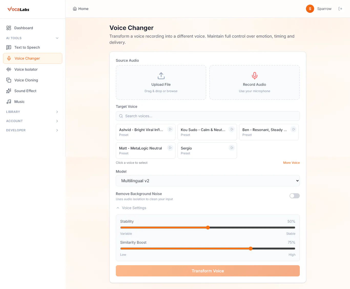The image size is (350, 289).
Task: Click the Sparrow username
Action: pyautogui.click(x=324, y=9)
